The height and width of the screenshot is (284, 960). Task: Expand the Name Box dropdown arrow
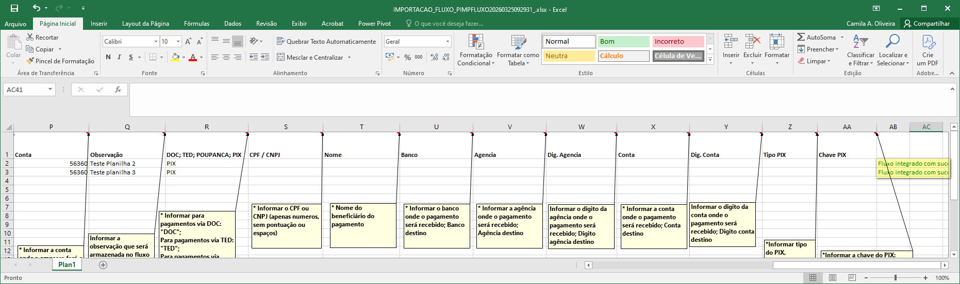[x=50, y=90]
